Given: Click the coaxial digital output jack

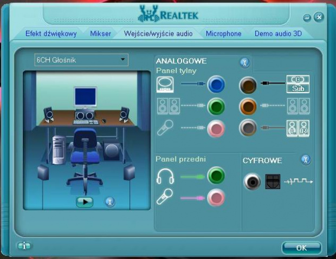Looking at the screenshot, I should [x=252, y=182].
